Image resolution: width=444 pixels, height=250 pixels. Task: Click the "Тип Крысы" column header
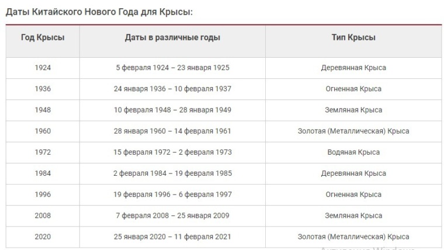(x=353, y=37)
